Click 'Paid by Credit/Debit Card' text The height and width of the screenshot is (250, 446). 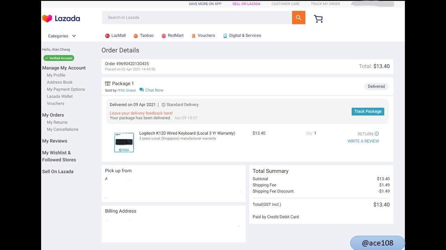click(x=276, y=217)
